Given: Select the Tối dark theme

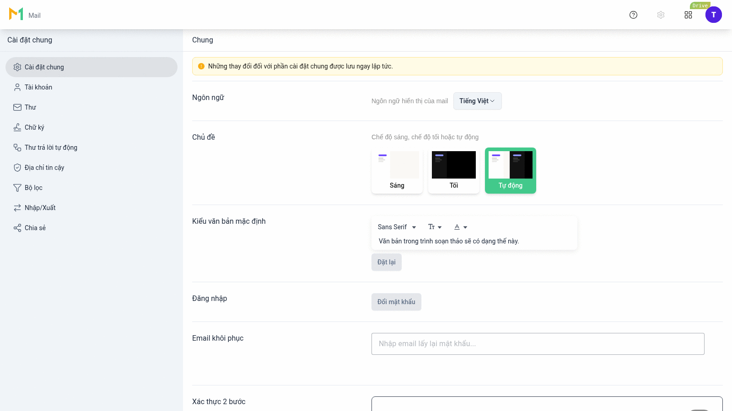Looking at the screenshot, I should 454,171.
